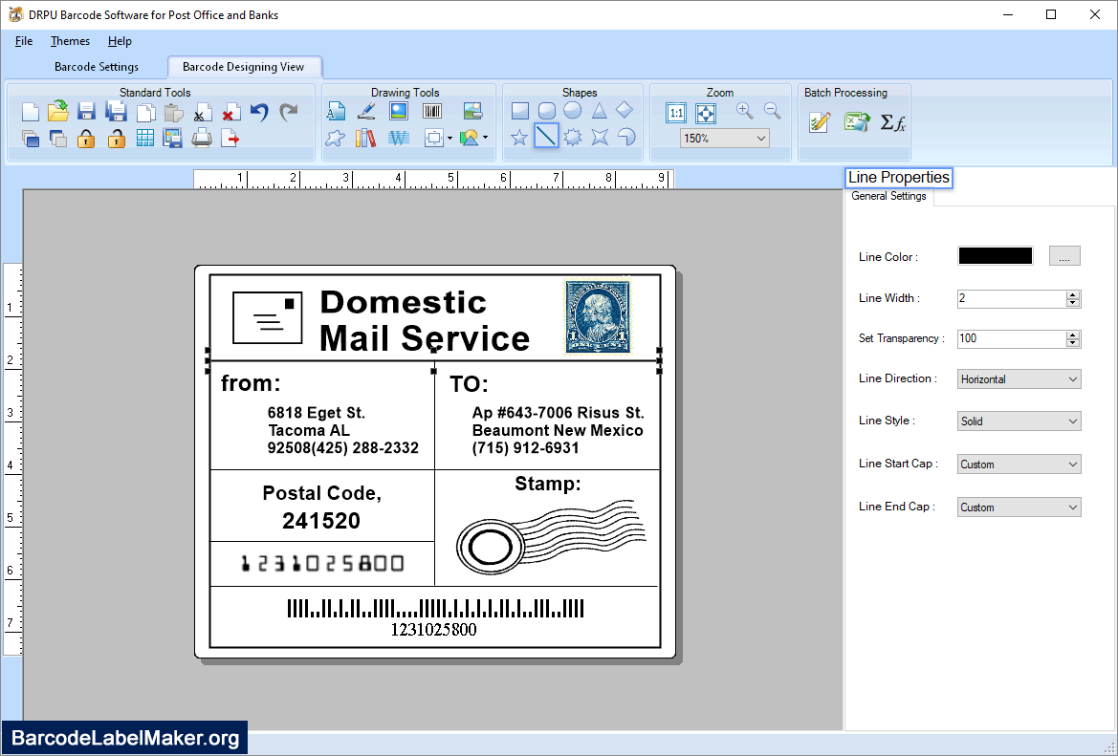Toggle the grid view icon
The width and height of the screenshot is (1118, 756).
tap(145, 139)
